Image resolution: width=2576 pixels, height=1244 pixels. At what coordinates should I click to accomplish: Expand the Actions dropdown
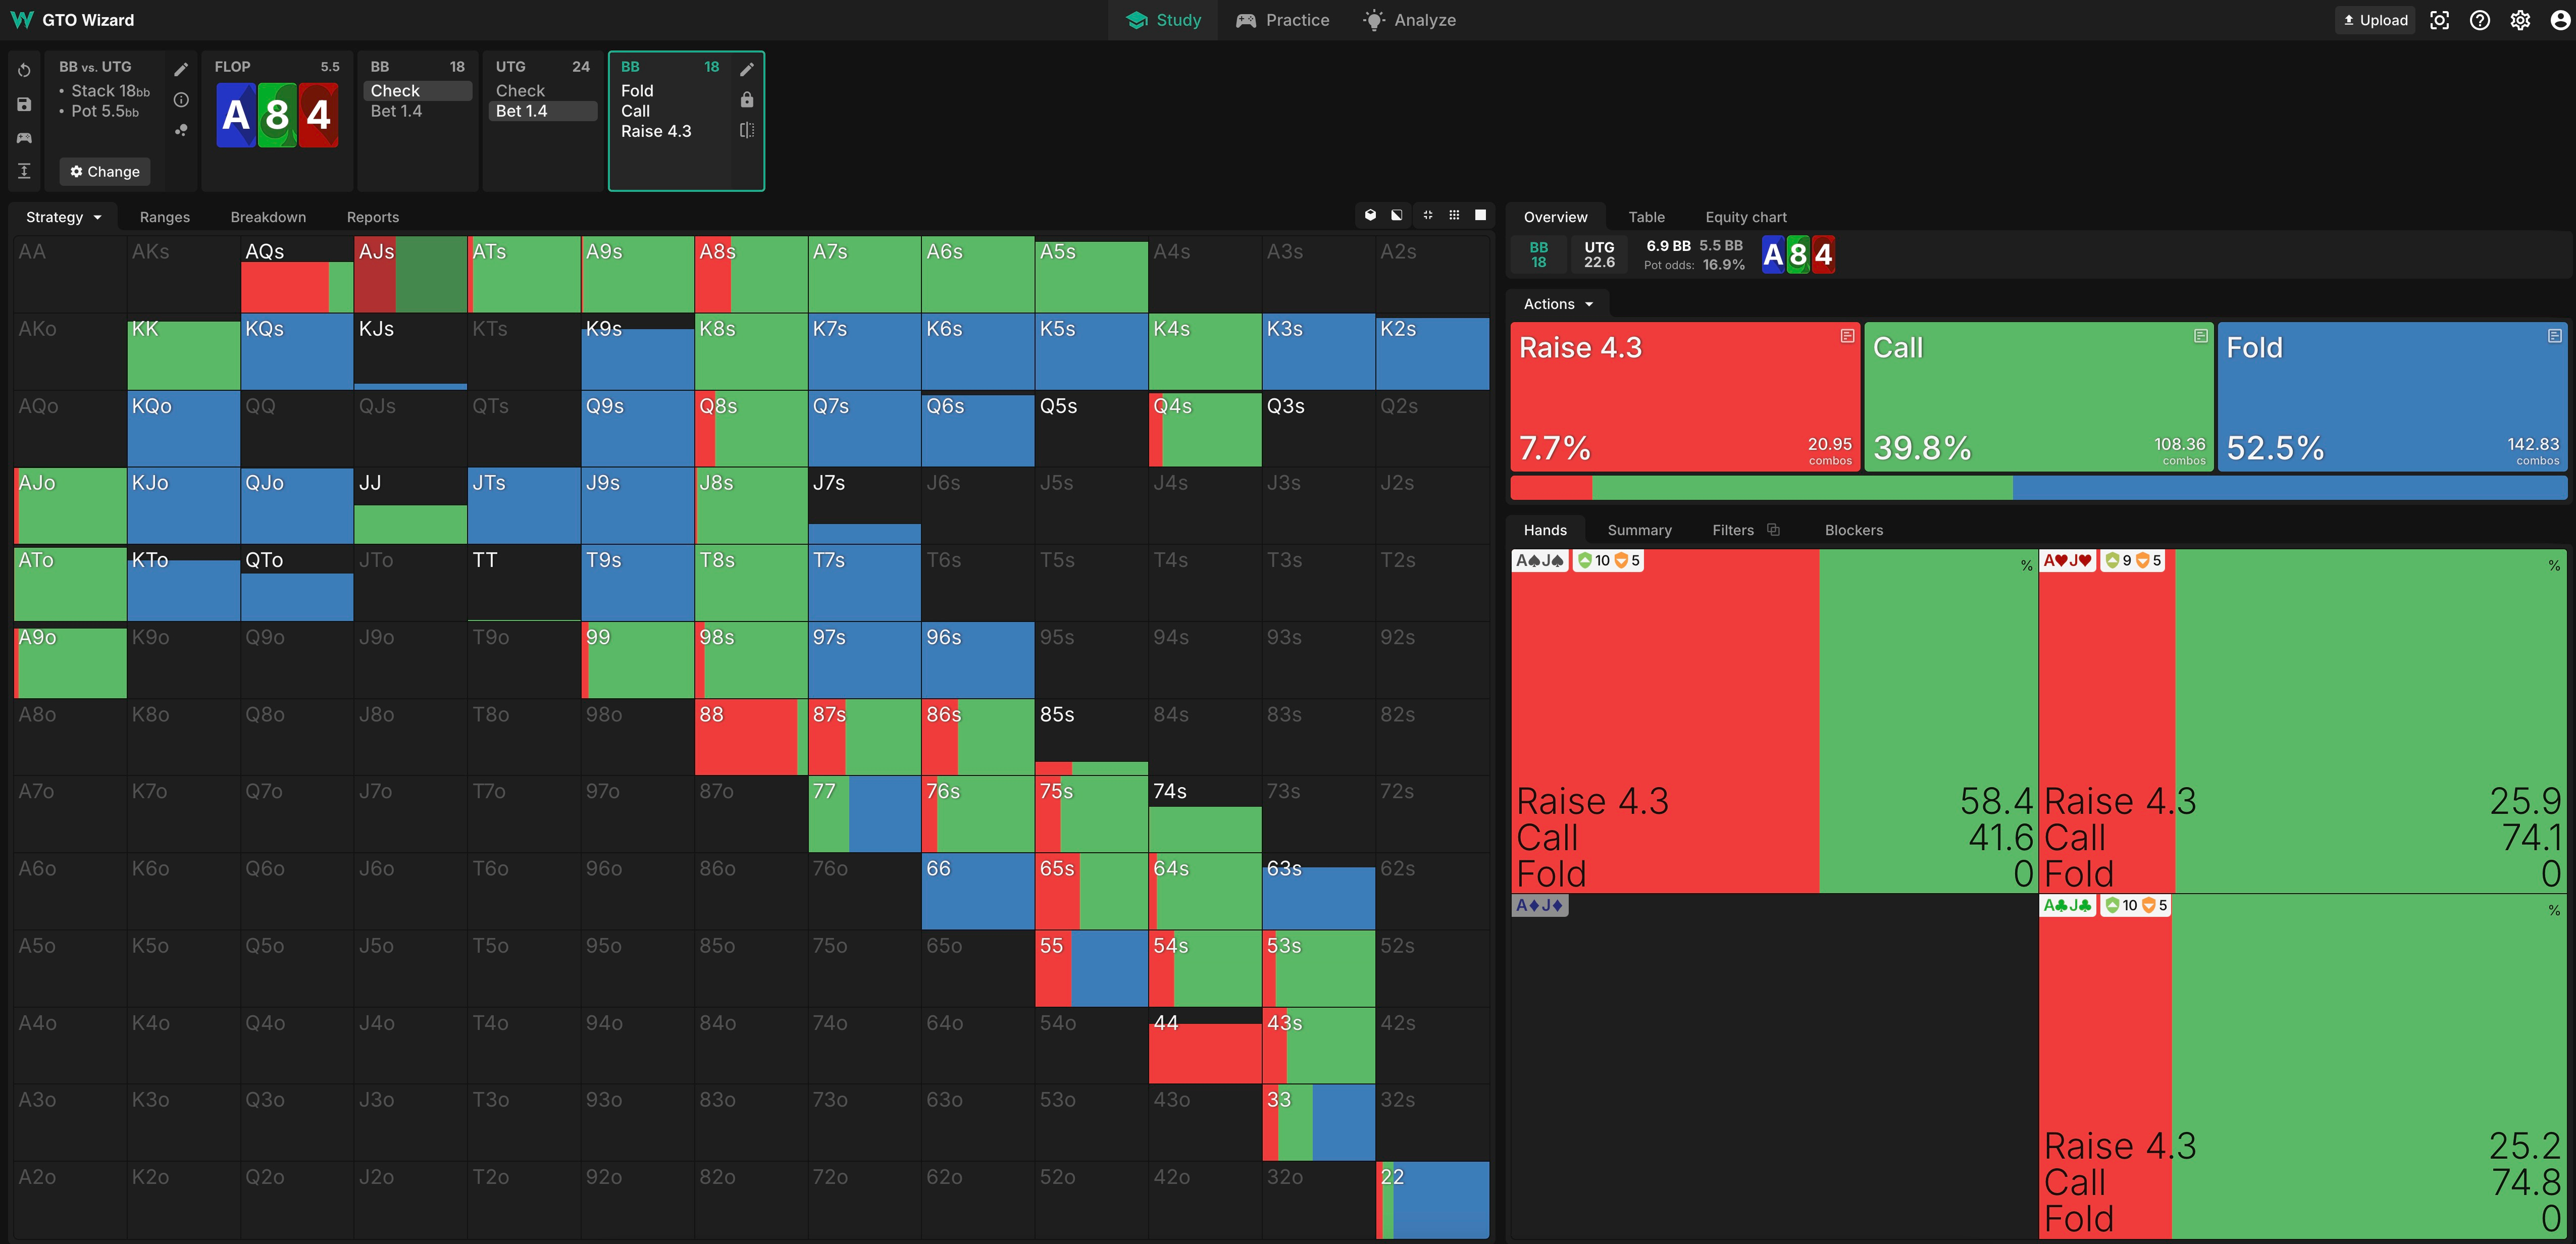coord(1557,304)
